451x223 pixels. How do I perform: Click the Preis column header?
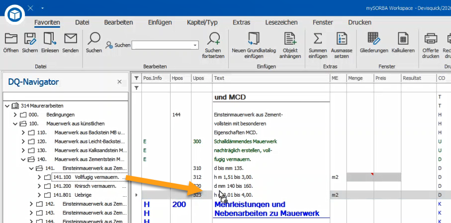tap(387, 78)
